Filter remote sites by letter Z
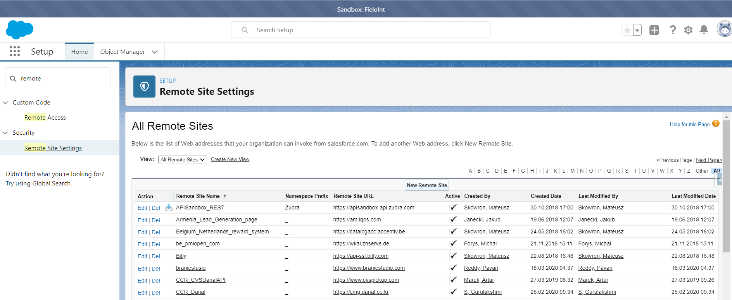Image resolution: width=732 pixels, height=300 pixels. [x=689, y=171]
